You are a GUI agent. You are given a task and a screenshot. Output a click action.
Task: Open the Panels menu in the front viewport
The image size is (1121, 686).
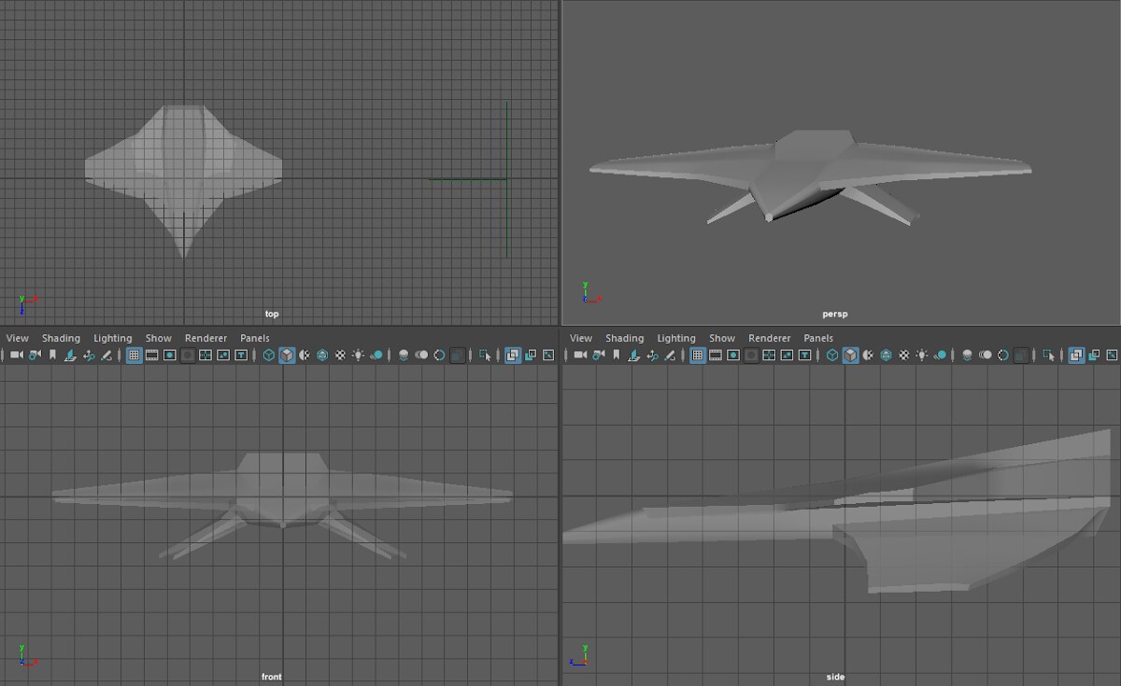coord(255,337)
